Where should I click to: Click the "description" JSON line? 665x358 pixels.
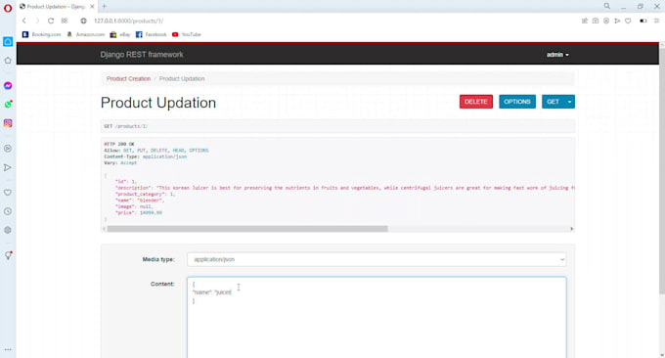click(345, 188)
